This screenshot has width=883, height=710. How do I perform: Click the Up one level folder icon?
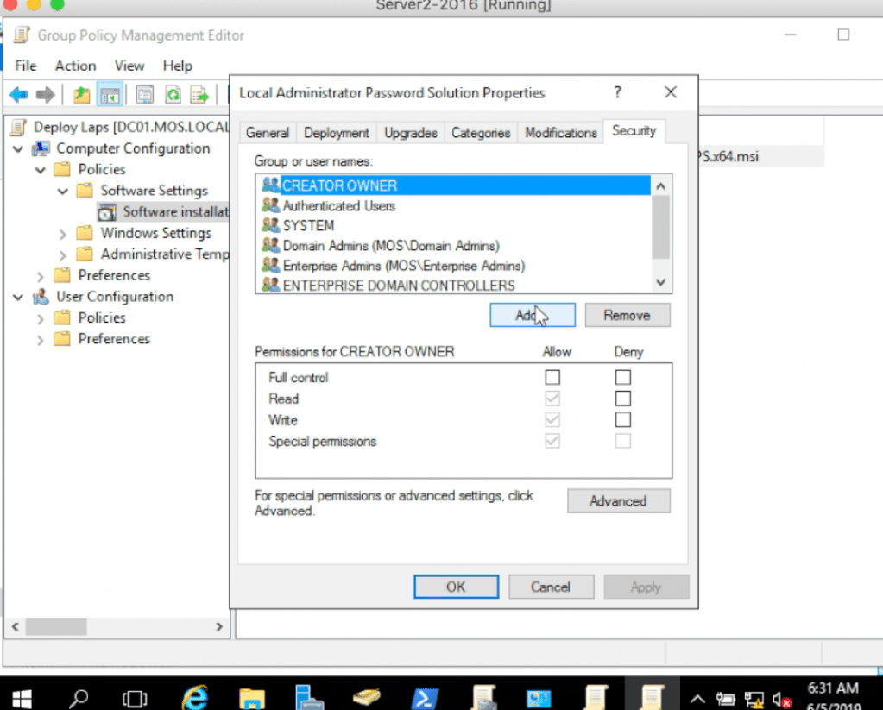[80, 94]
